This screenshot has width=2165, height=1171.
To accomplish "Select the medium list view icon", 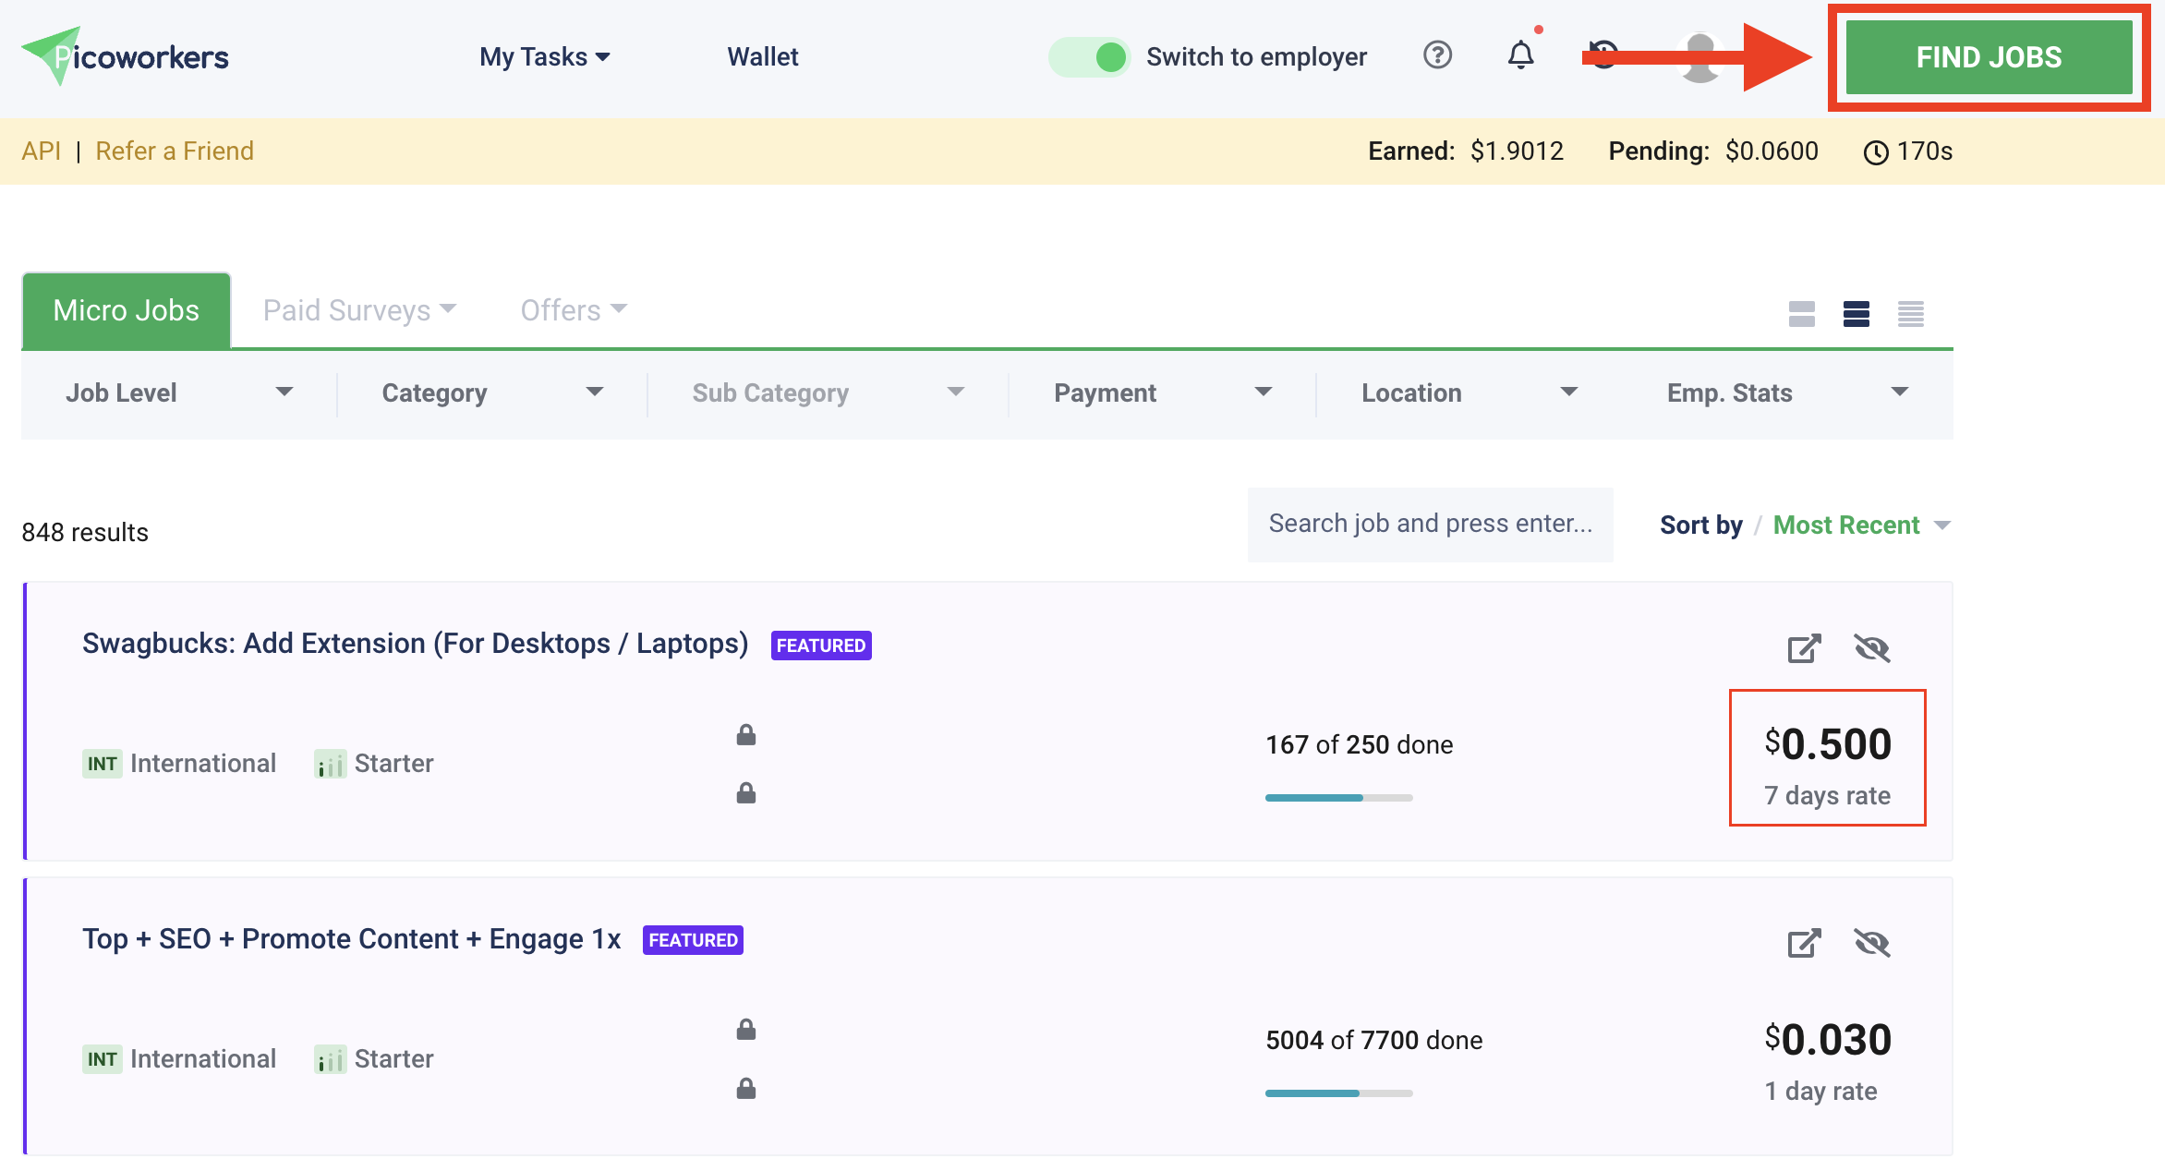I will pos(1856,314).
